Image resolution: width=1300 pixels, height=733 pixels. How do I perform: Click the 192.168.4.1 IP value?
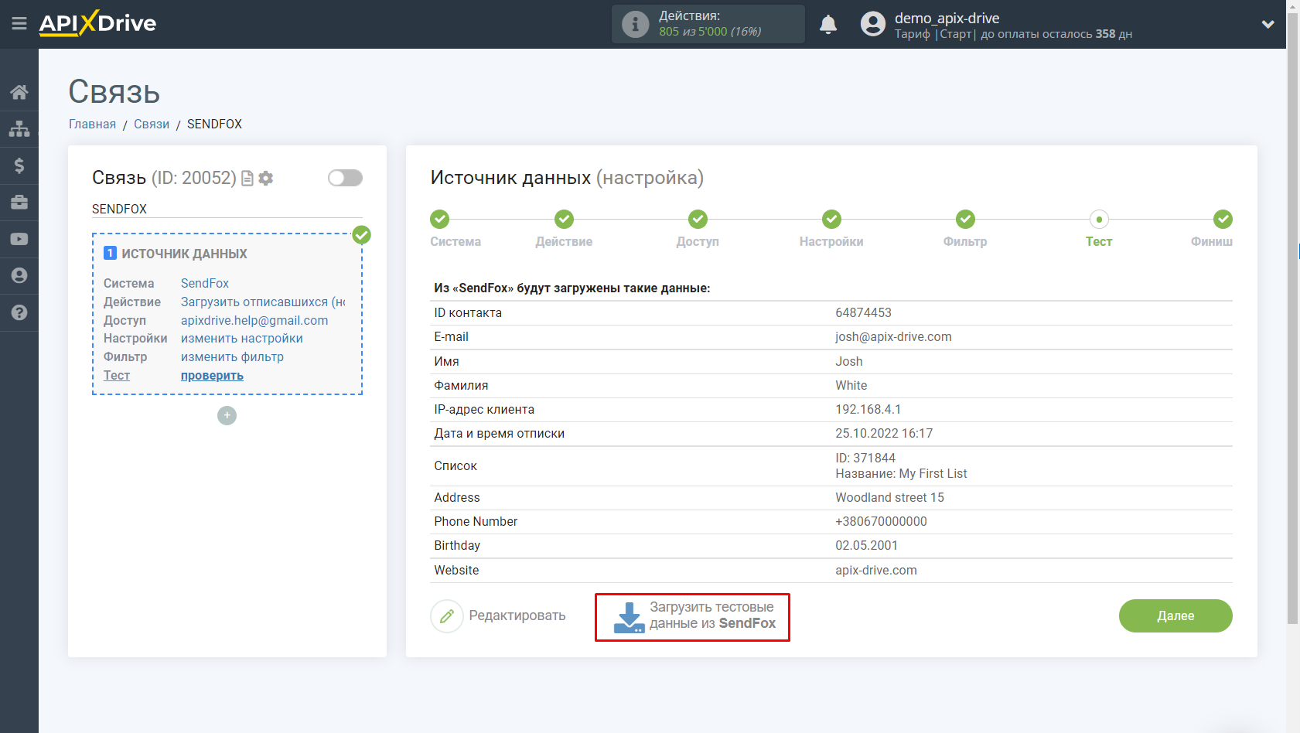(868, 409)
